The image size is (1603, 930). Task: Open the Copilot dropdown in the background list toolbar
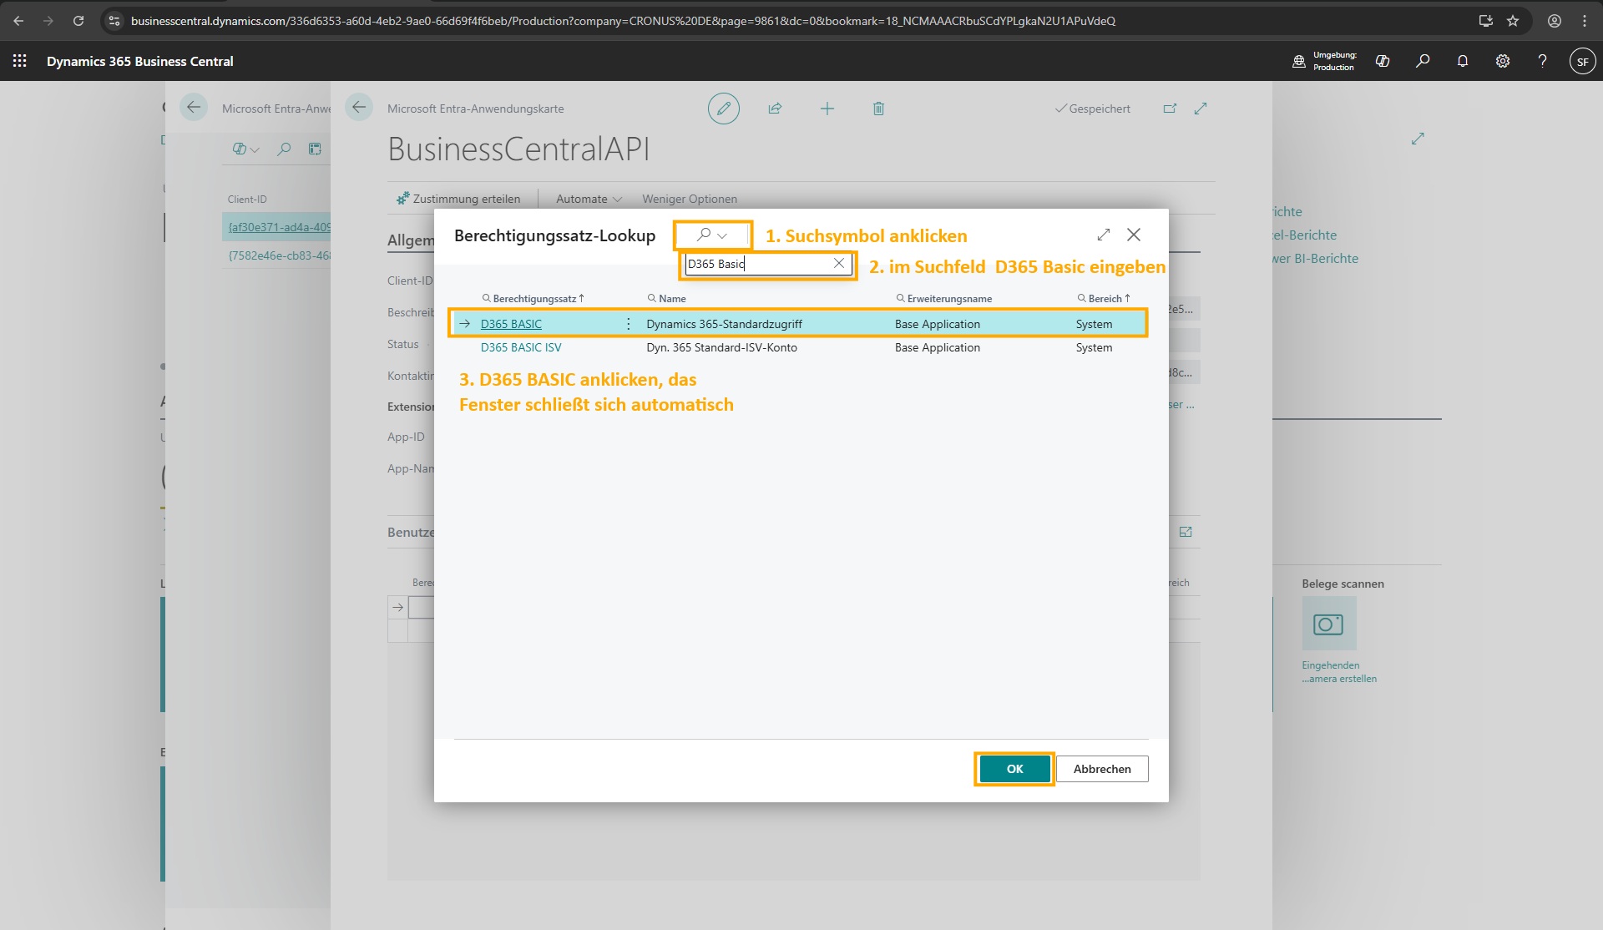[246, 149]
